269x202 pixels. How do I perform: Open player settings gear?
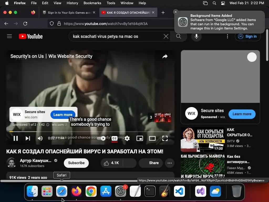pos(127,138)
